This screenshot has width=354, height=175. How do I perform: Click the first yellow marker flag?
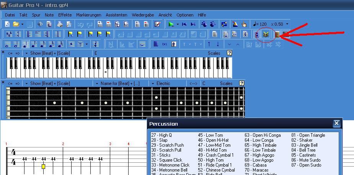(x=70, y=34)
